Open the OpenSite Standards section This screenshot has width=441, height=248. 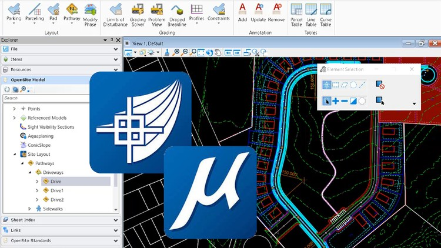click(59, 240)
